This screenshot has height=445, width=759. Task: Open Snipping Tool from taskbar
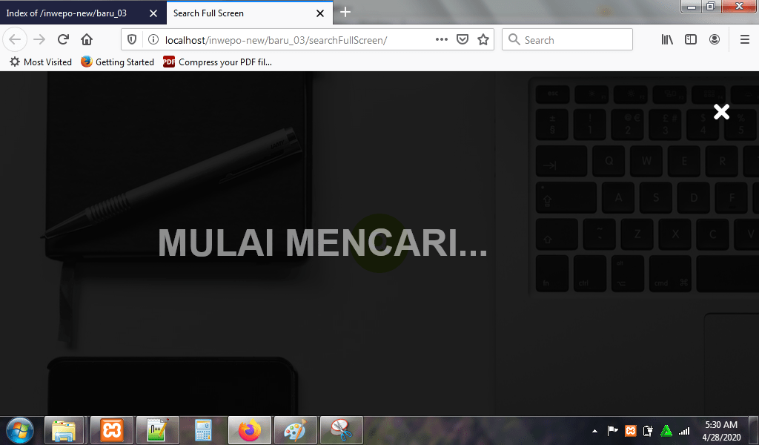[341, 430]
